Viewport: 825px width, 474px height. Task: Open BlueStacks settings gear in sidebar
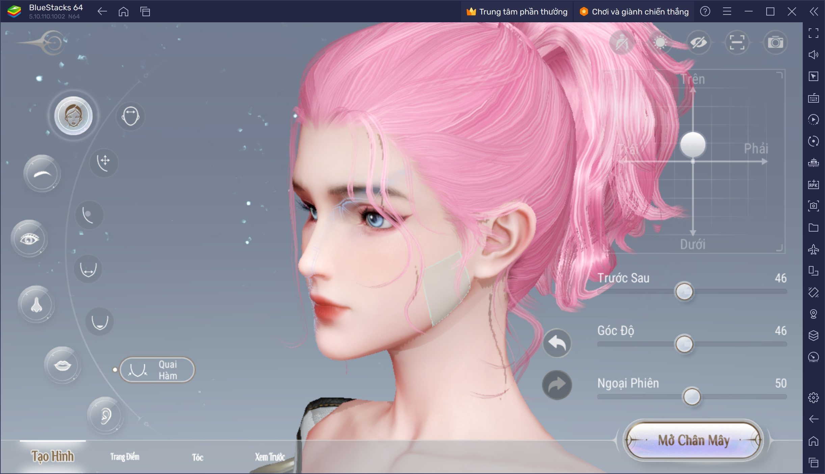point(814,398)
